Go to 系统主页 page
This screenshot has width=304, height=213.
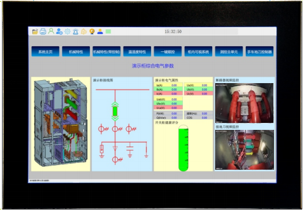pos(46,51)
